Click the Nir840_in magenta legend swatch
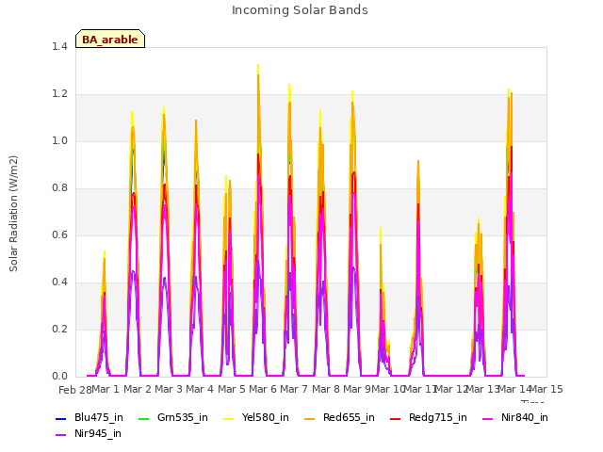The width and height of the screenshot is (603, 452). tap(488, 418)
